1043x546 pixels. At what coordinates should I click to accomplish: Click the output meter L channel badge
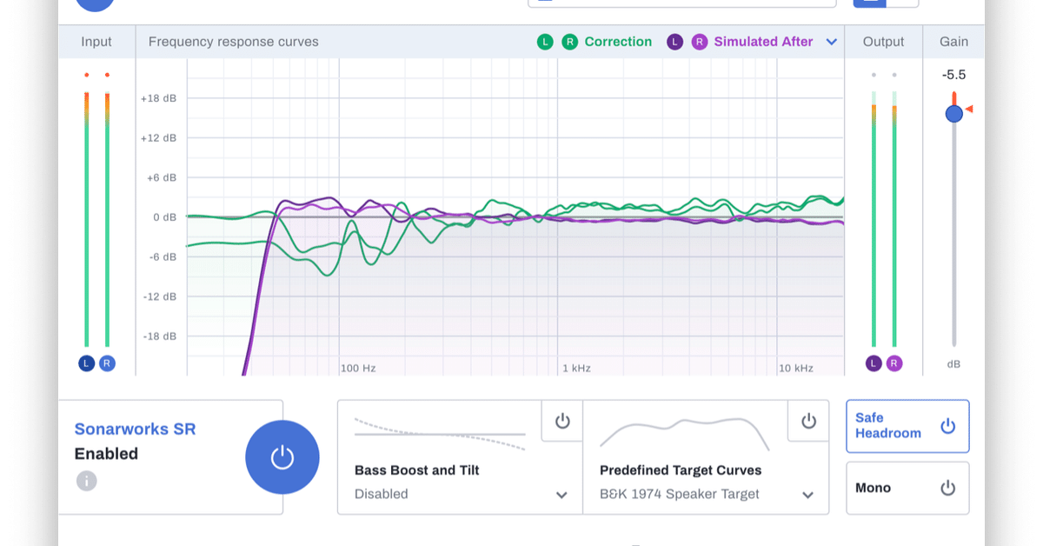point(874,363)
